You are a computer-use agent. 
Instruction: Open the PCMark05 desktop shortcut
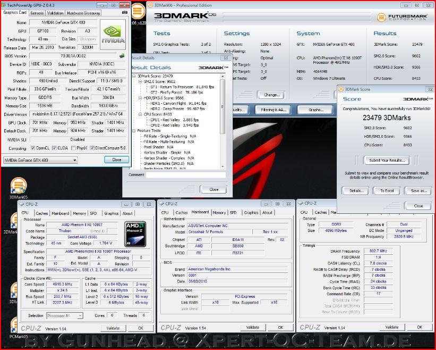(x=15, y=328)
